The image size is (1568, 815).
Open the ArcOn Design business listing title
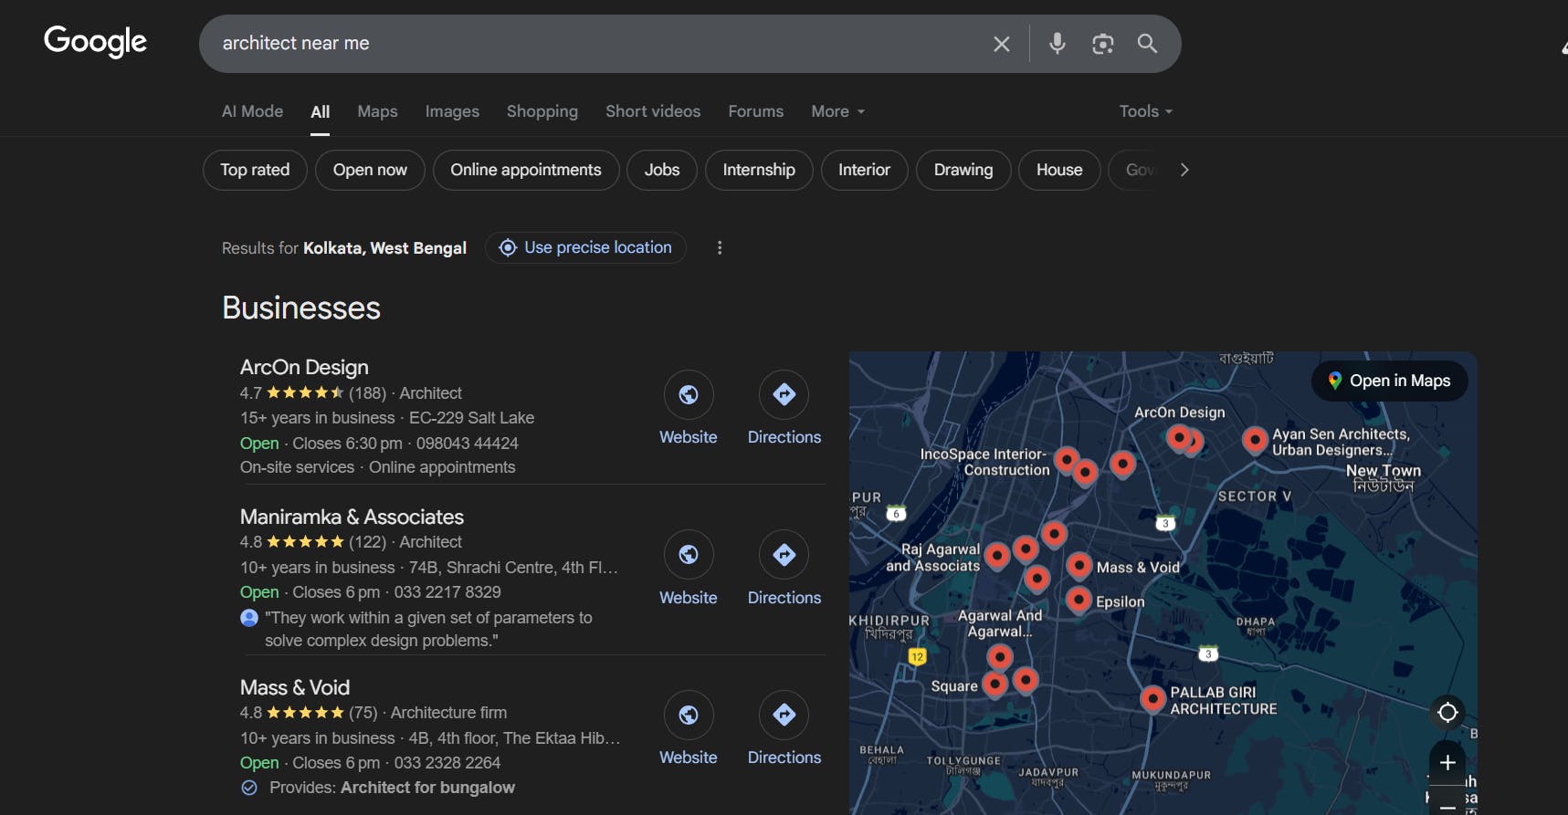click(304, 367)
